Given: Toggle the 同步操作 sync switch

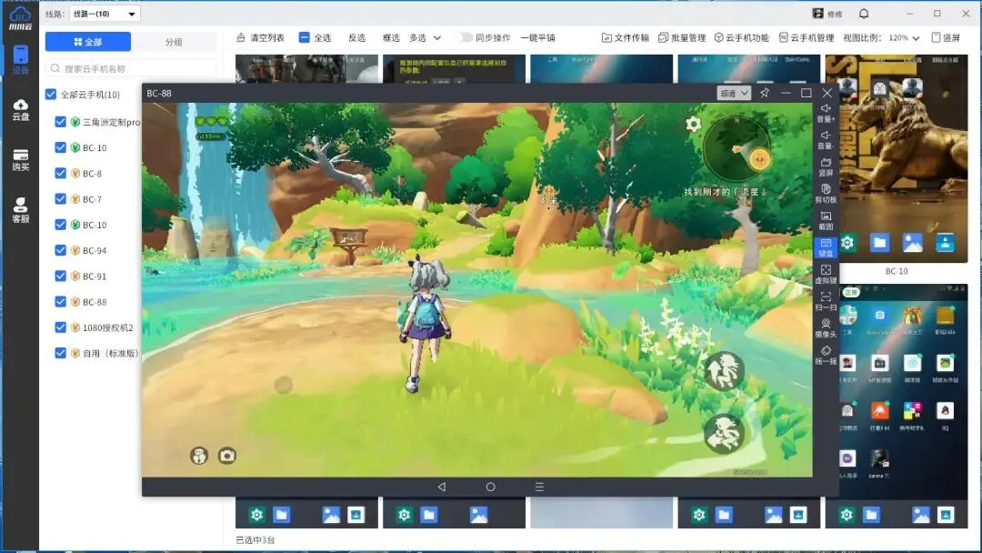Looking at the screenshot, I should tap(464, 37).
